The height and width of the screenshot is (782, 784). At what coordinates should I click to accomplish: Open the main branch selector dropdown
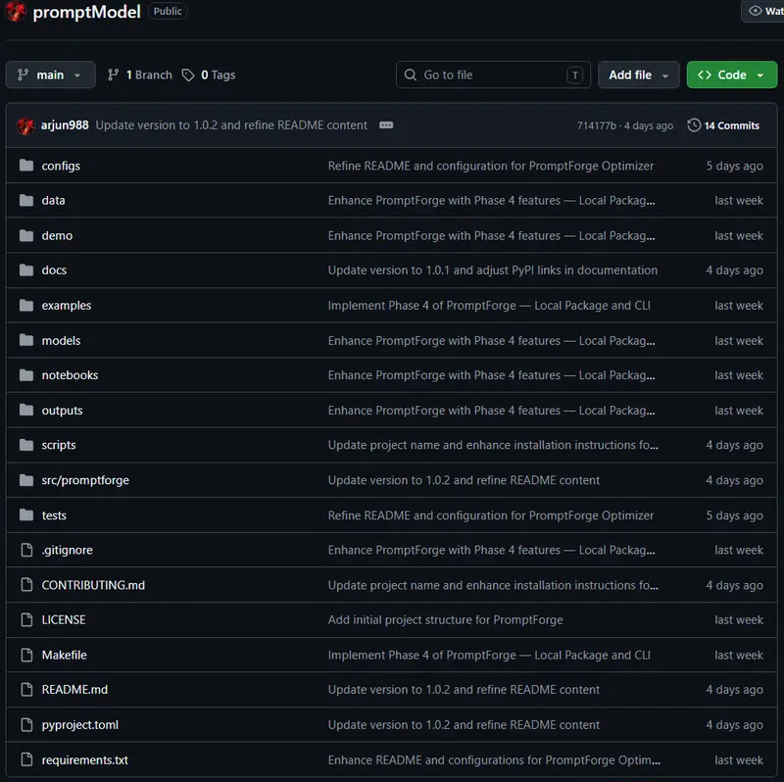click(x=51, y=75)
